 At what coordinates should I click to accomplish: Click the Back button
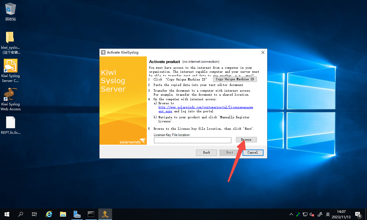click(206, 152)
